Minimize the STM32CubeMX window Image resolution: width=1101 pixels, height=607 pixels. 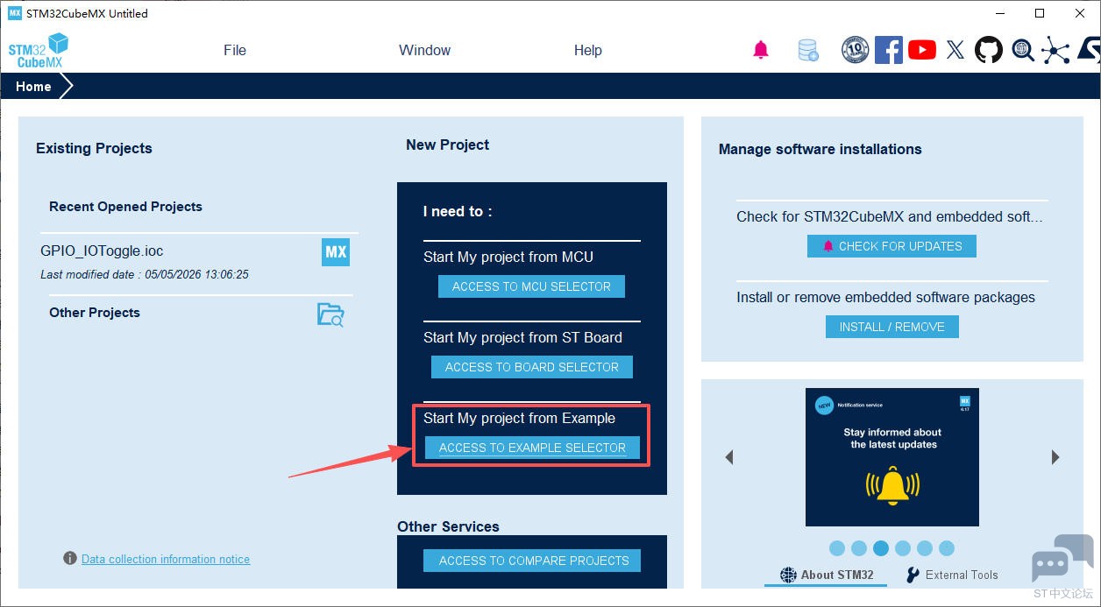tap(999, 13)
